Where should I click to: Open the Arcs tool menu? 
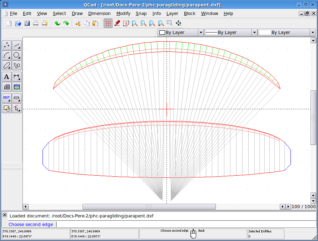pyautogui.click(x=7, y=55)
